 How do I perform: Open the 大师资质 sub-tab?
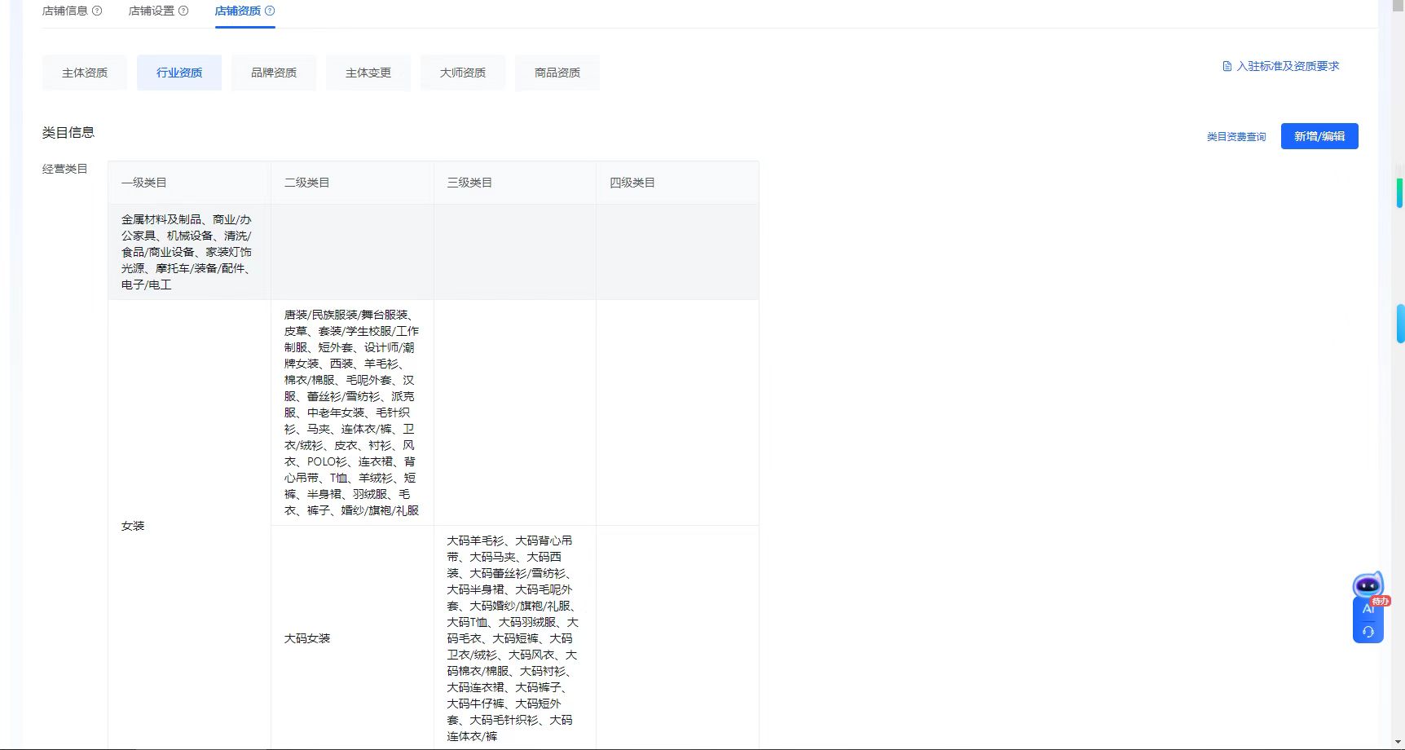(x=463, y=73)
